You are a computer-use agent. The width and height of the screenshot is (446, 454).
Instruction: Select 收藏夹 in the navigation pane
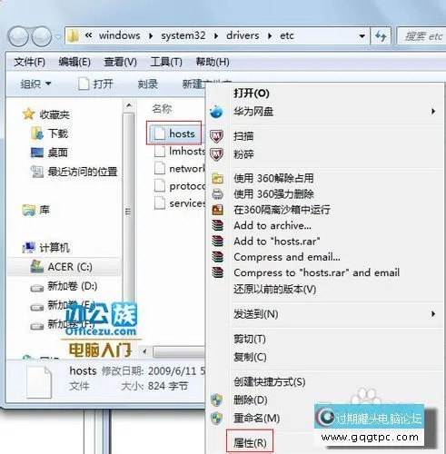[x=46, y=114]
